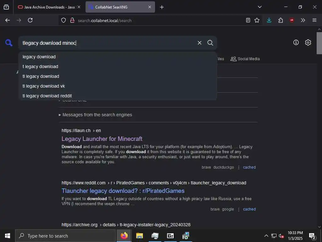The height and width of the screenshot is (242, 322).
Task: Open network status tray icon
Action: (274, 236)
